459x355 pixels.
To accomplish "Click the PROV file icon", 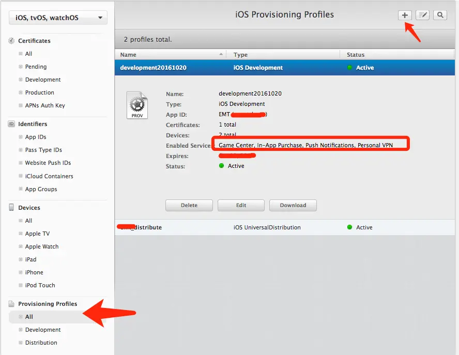I will [x=137, y=105].
